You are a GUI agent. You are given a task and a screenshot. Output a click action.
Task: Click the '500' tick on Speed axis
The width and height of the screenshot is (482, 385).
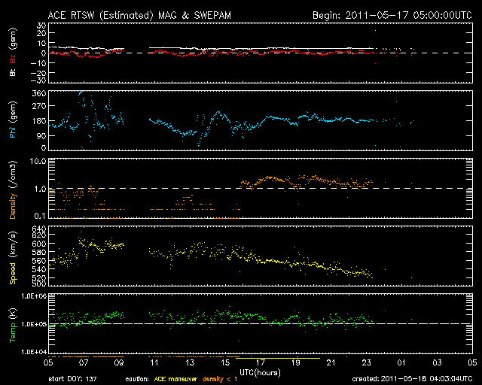click(39, 283)
